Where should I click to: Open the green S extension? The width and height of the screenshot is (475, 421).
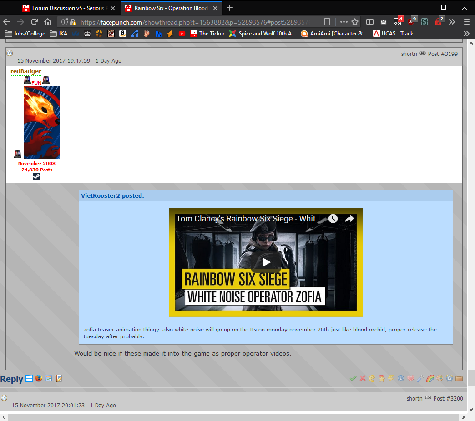(x=424, y=22)
